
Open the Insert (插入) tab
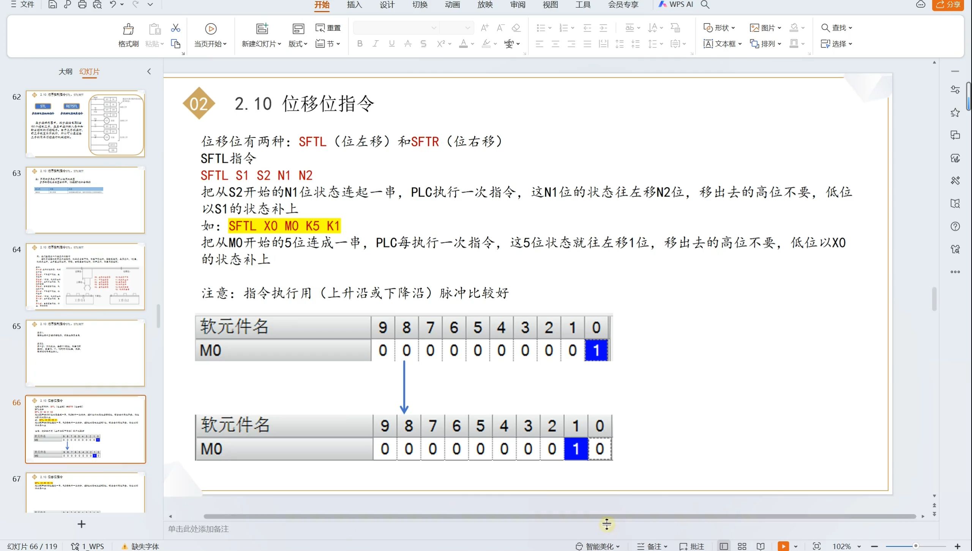point(354,5)
